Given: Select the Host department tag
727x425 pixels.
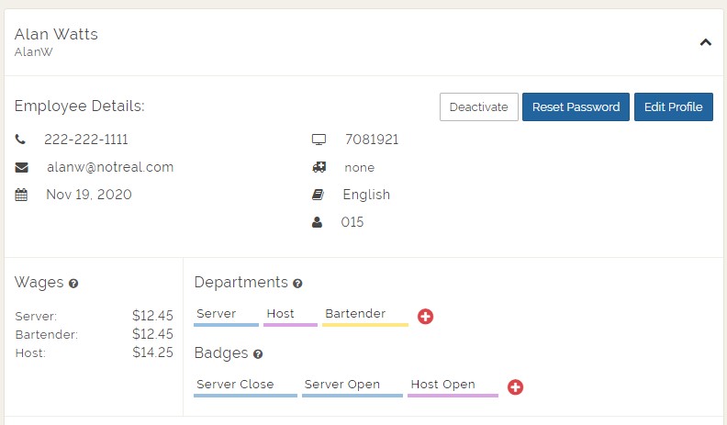Looking at the screenshot, I should click(289, 315).
